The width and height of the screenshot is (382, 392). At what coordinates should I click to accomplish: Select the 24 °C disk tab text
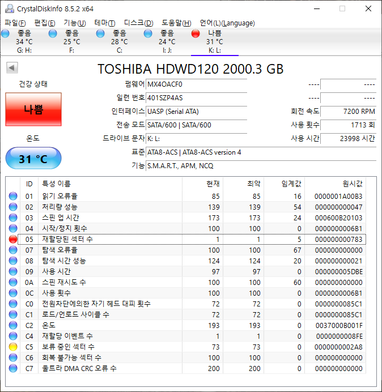(167, 41)
